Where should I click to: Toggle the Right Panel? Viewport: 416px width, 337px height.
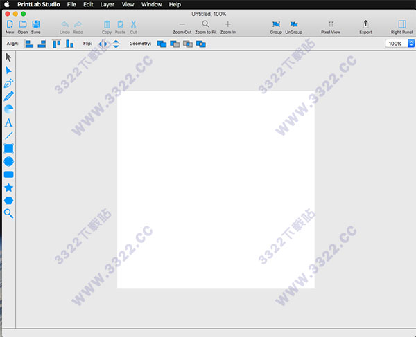click(x=401, y=27)
